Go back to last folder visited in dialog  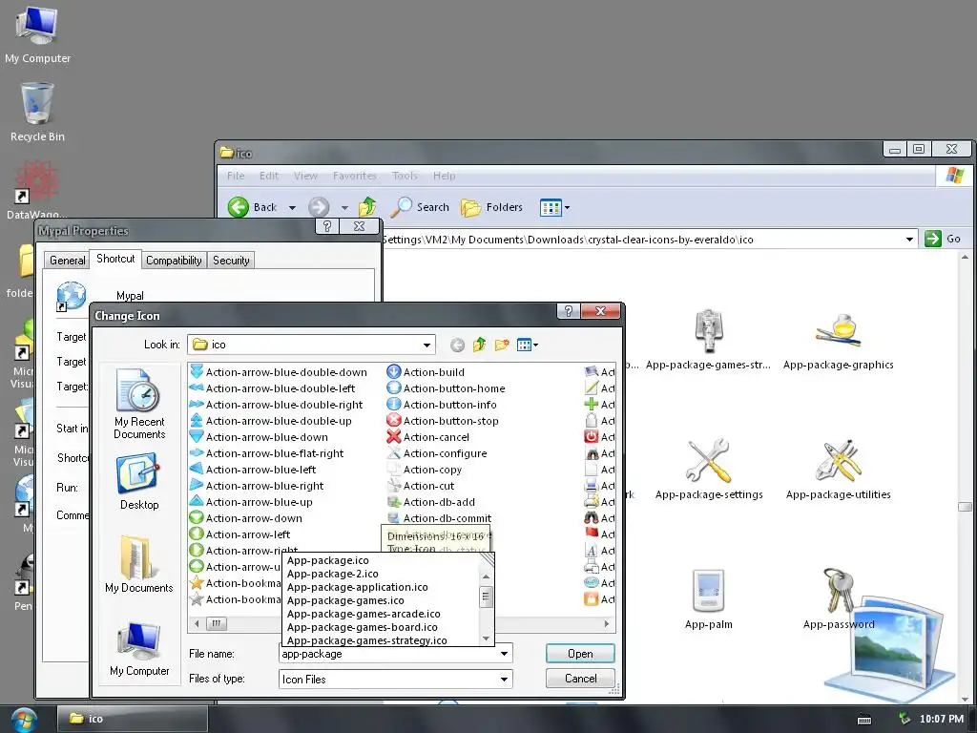point(457,345)
